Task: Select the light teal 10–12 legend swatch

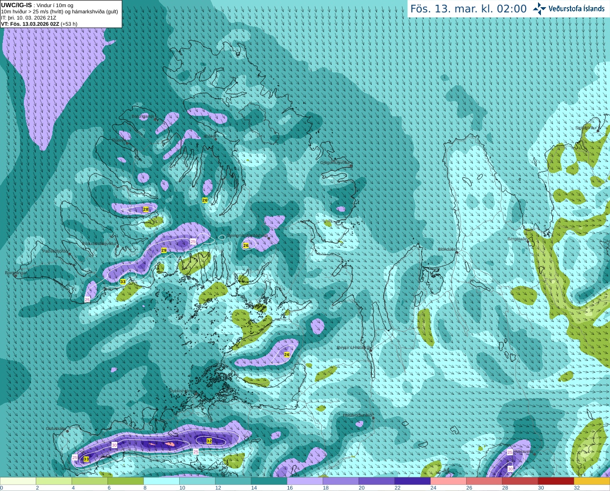Action: 197,481
